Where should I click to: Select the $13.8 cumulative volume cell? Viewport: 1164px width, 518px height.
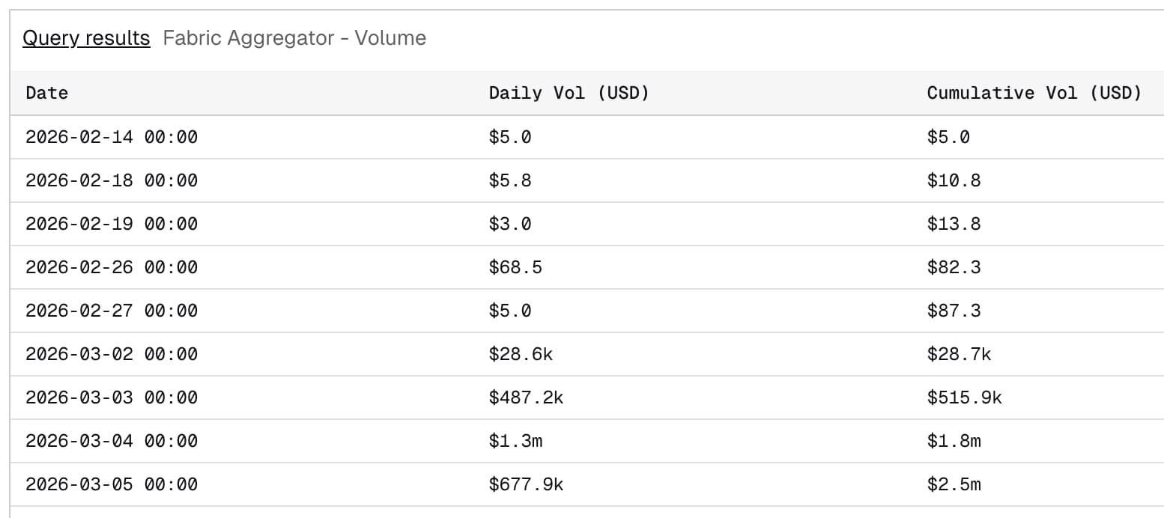[x=954, y=224]
